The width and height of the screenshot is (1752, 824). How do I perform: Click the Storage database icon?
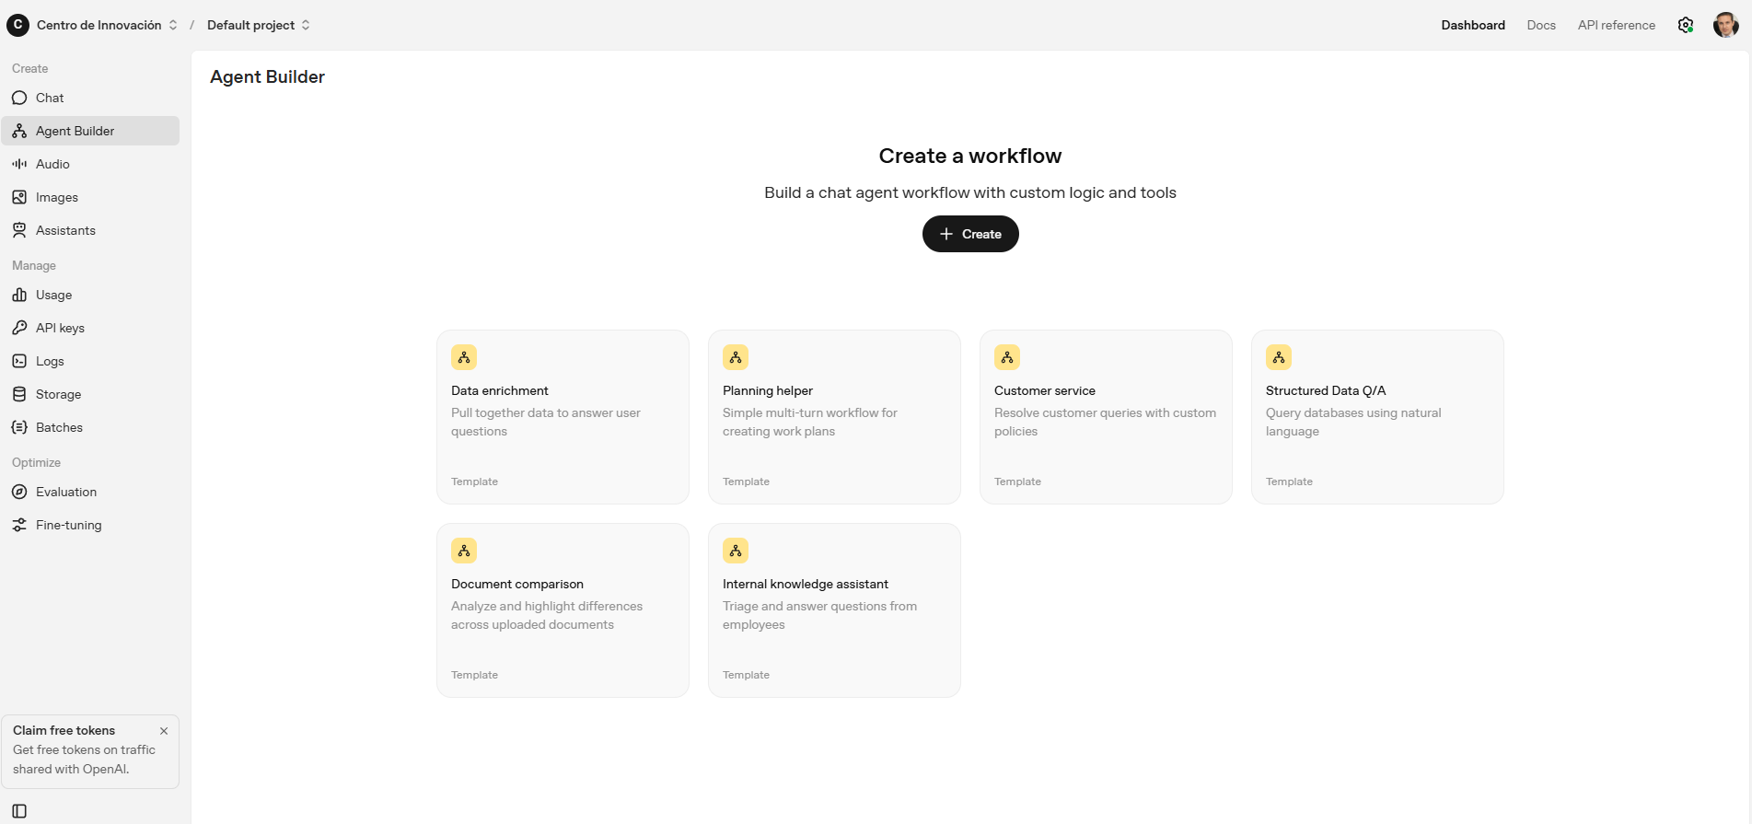[19, 394]
